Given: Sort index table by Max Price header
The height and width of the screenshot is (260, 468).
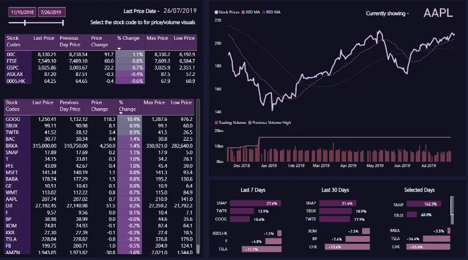Looking at the screenshot, I should click(x=157, y=38).
